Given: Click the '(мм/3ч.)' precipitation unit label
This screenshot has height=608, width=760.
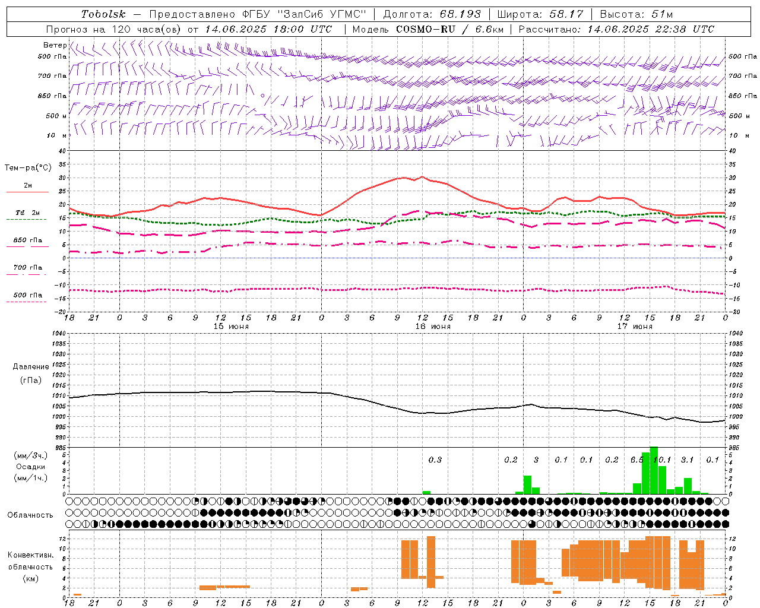Looking at the screenshot, I should pyautogui.click(x=30, y=456).
